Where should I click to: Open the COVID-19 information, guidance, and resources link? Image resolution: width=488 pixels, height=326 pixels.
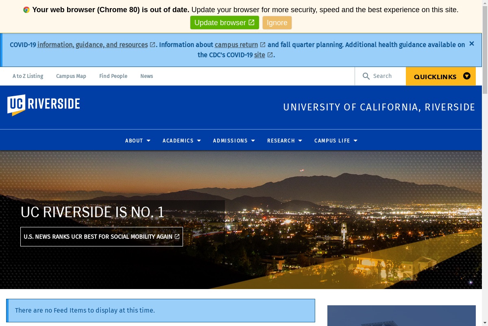click(92, 45)
